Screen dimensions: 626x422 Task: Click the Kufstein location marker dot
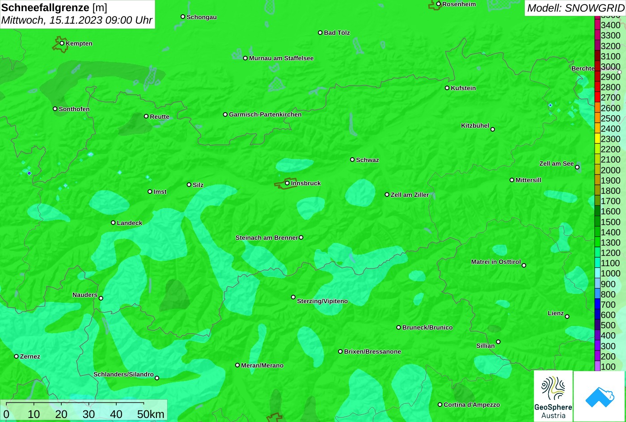click(447, 88)
